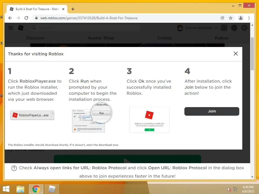This screenshot has width=259, height=194.
Task: Click the Chrome taskbar icon
Action: 36,189
